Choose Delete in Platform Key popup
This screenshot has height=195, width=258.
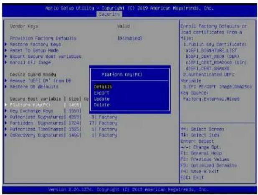(102, 105)
